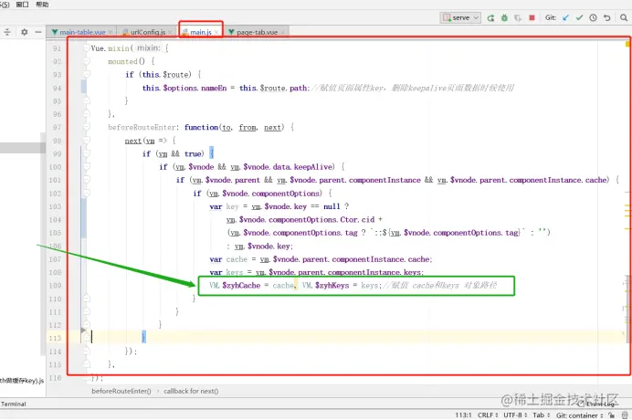Screen dimensions: 632x420
Task: Collapse the if block fold at line 93
Action: 86,75
